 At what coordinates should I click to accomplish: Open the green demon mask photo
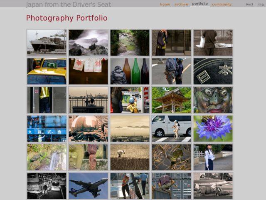tap(213, 100)
